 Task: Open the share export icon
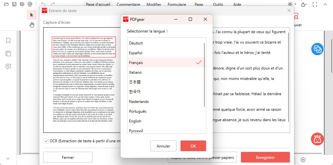coord(303,4)
